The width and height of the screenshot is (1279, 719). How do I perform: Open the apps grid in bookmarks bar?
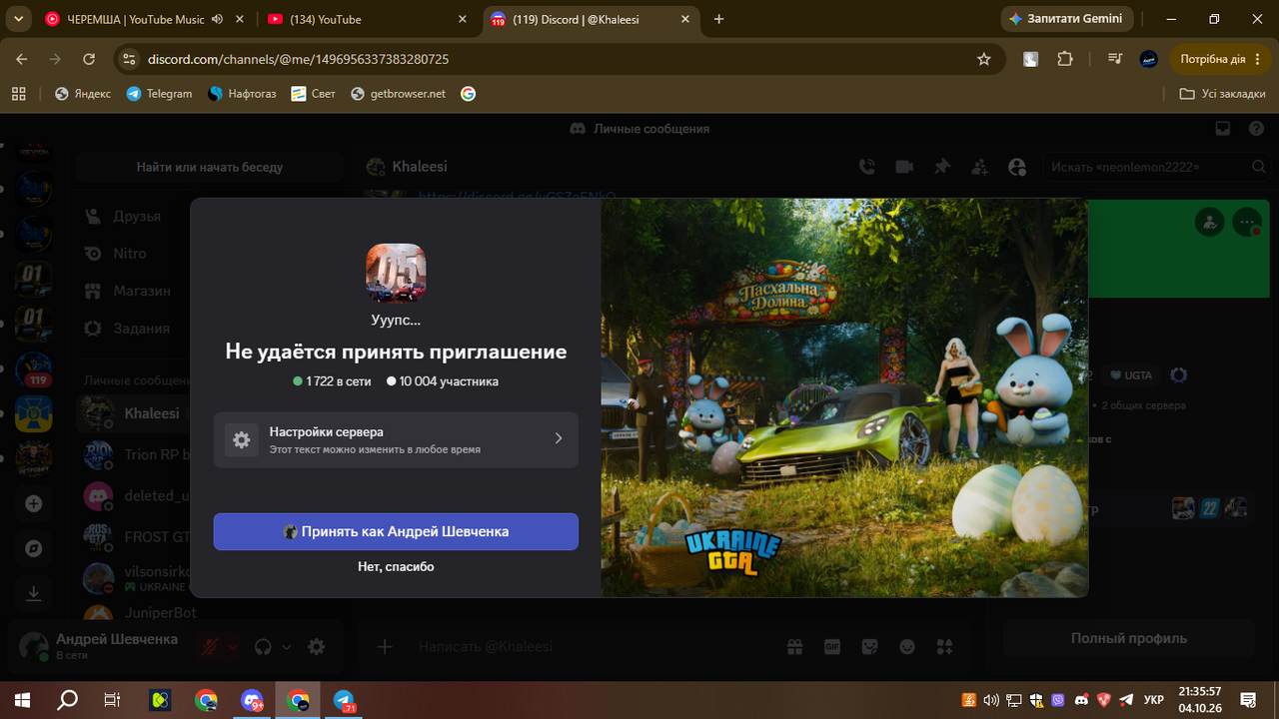point(18,93)
